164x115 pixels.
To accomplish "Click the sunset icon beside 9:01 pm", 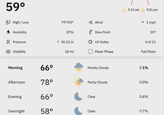I will point(143,10).
